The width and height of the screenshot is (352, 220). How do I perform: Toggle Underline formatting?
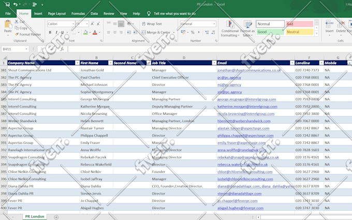tap(63, 32)
